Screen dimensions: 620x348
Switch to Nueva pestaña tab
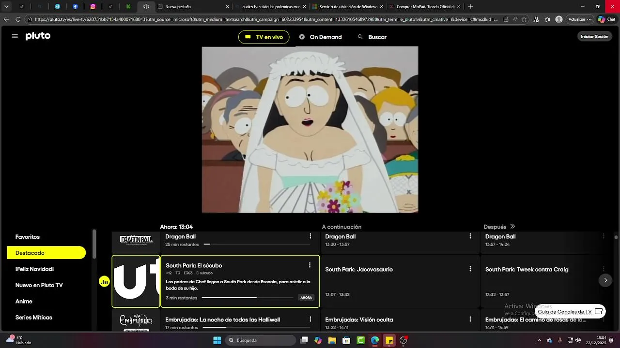tap(193, 7)
